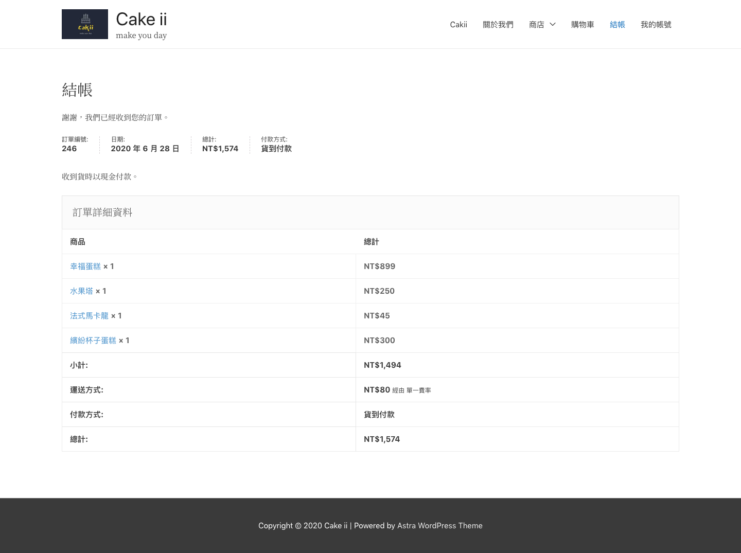Screen dimensions: 741x553
Task: Open the 法式馬卡龍 product link
Action: point(89,316)
